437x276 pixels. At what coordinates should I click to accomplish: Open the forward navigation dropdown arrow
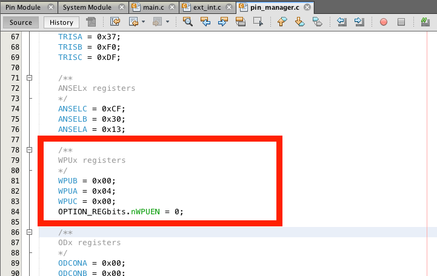tap(167, 22)
